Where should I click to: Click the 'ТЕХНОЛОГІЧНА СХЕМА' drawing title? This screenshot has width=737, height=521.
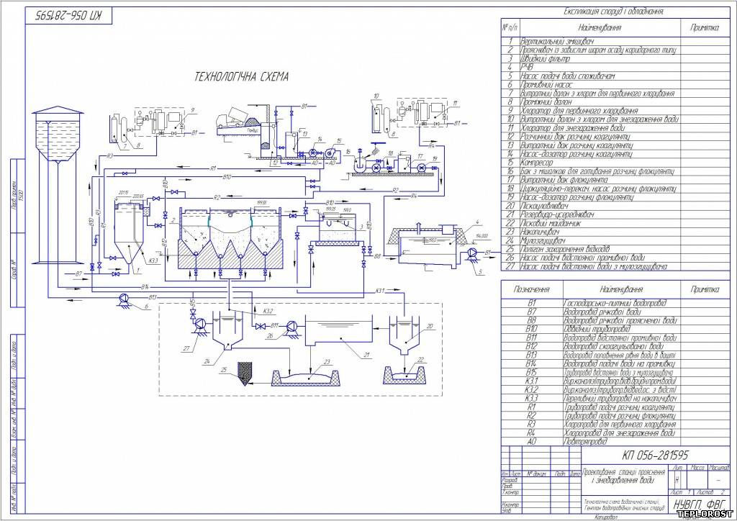(x=242, y=76)
